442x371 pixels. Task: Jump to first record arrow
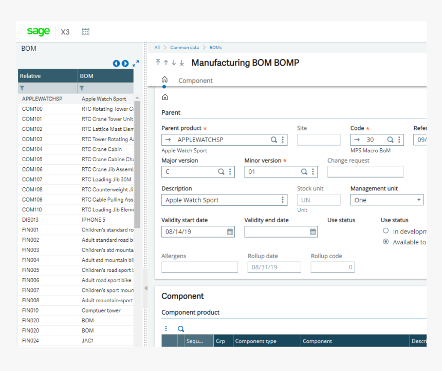click(158, 63)
